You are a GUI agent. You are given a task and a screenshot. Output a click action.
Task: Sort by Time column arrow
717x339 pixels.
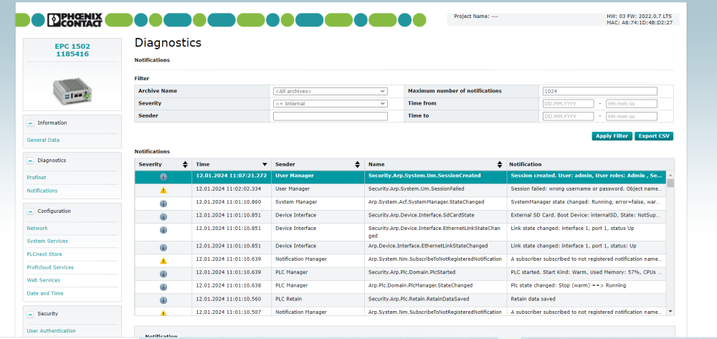pyautogui.click(x=265, y=164)
